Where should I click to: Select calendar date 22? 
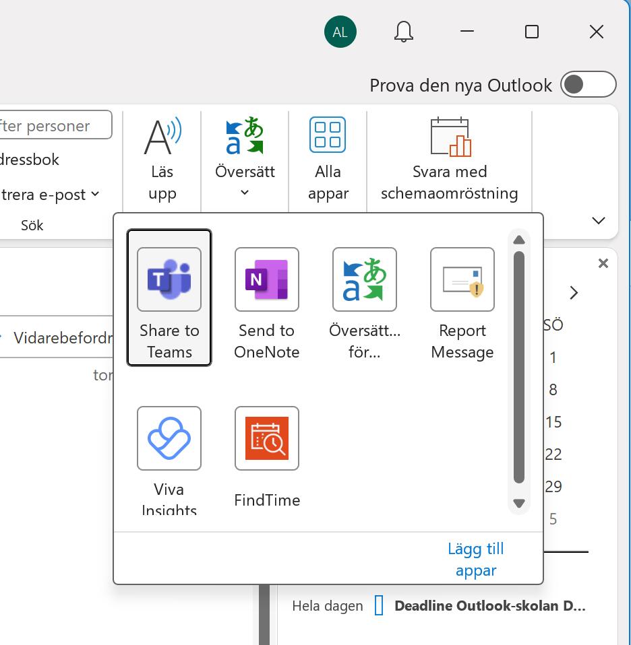[553, 454]
